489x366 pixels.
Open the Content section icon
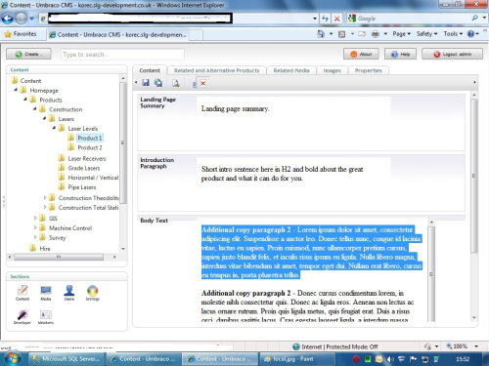[22, 293]
